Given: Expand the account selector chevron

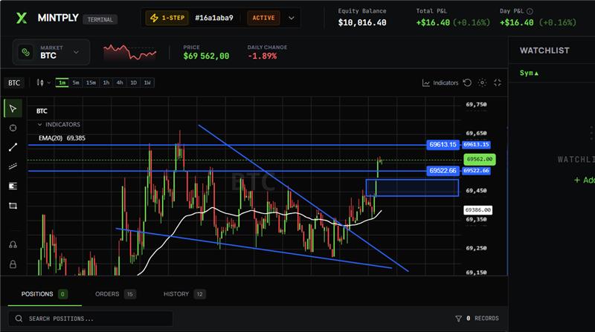Looking at the screenshot, I should tap(291, 18).
